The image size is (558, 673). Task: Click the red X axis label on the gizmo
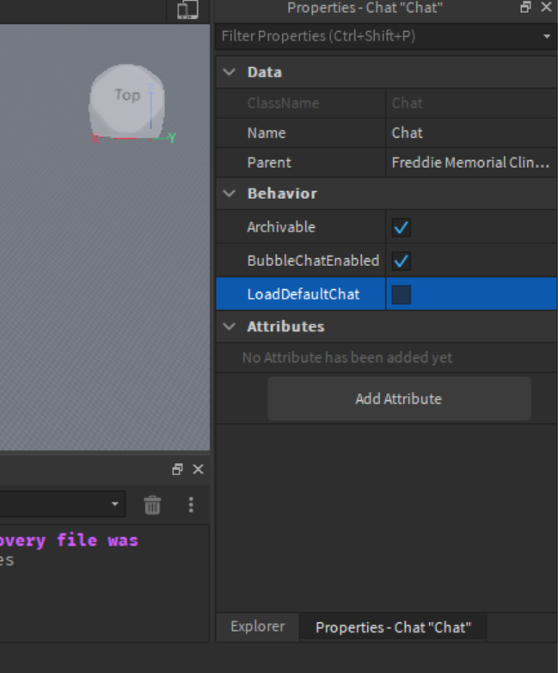[95, 139]
